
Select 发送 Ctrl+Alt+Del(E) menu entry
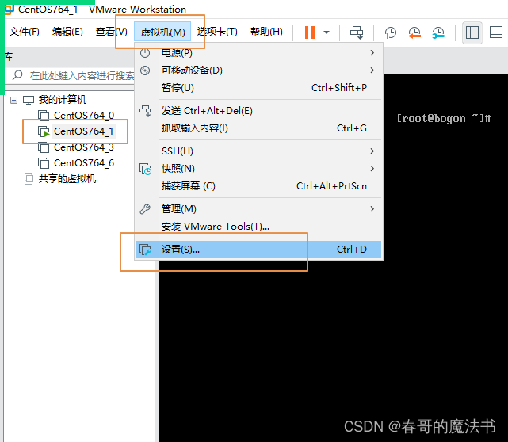[258, 111]
